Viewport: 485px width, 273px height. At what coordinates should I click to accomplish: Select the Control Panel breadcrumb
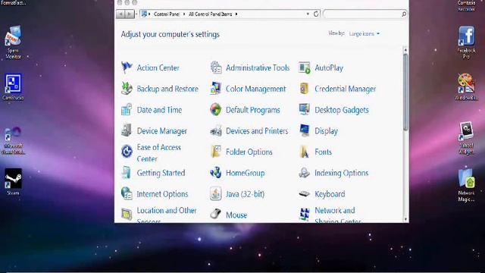click(167, 14)
